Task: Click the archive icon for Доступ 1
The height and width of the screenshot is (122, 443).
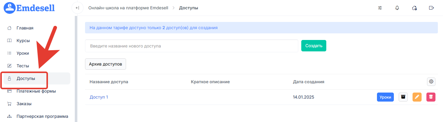Action: (403, 97)
